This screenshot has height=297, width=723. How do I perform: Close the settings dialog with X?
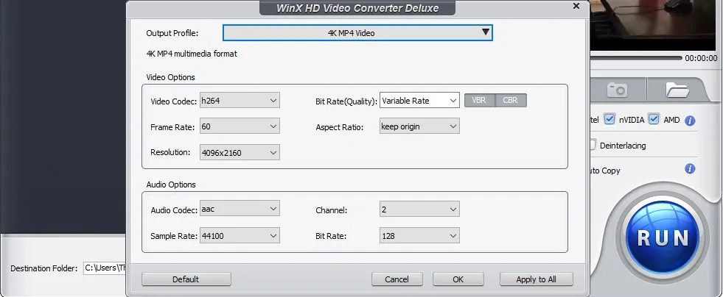pos(576,6)
